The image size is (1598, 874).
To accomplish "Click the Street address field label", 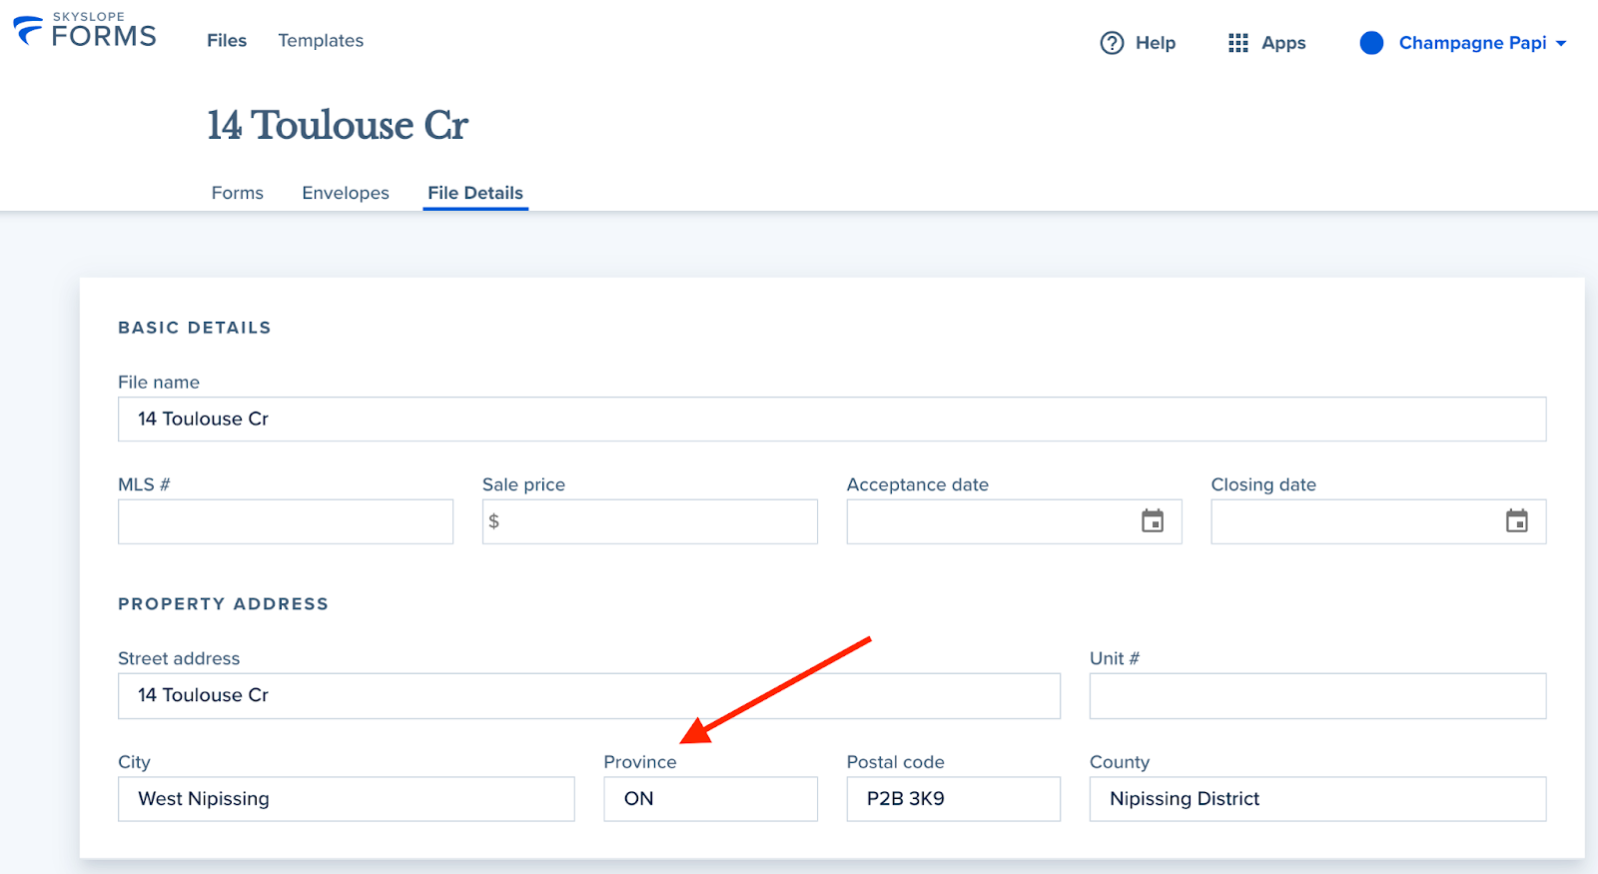I will click(x=179, y=658).
